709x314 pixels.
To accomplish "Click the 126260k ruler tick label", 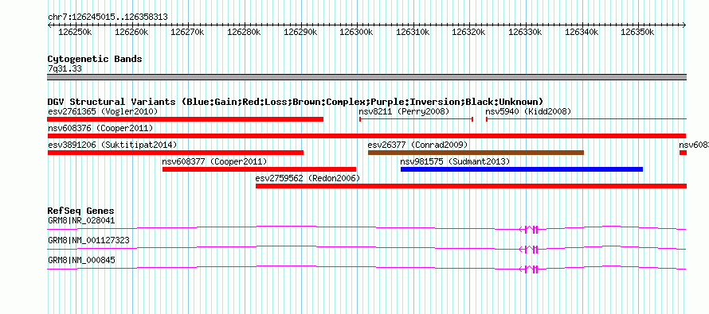I will [131, 33].
